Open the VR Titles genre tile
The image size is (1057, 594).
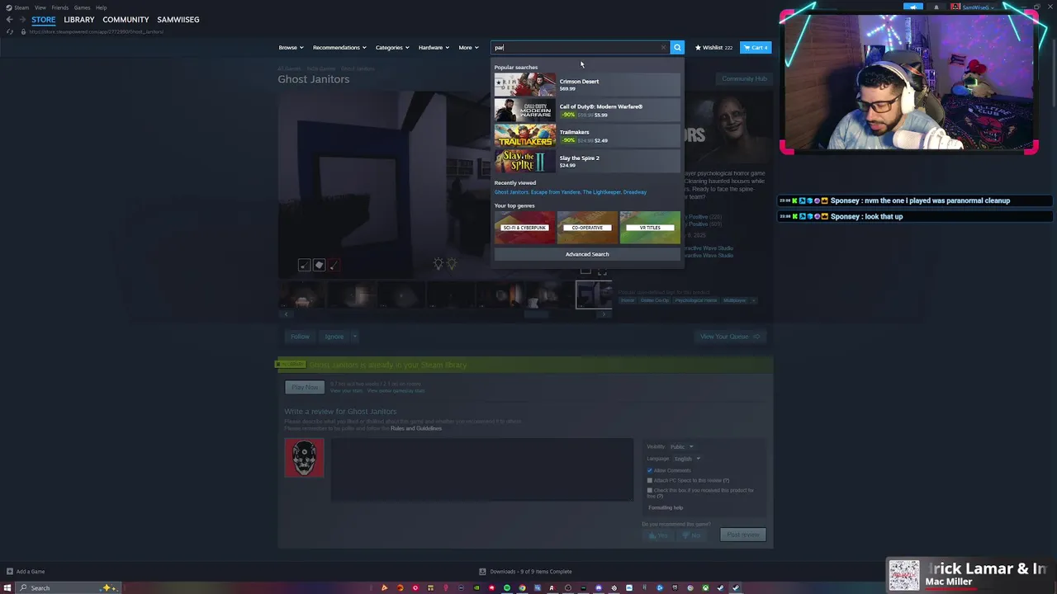click(x=650, y=228)
